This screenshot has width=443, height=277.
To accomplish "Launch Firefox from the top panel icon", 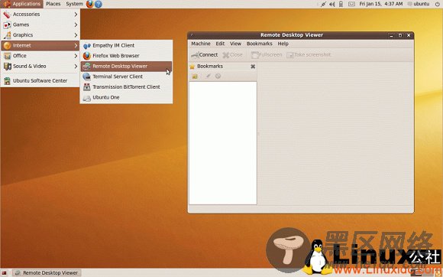I will 90,4.
